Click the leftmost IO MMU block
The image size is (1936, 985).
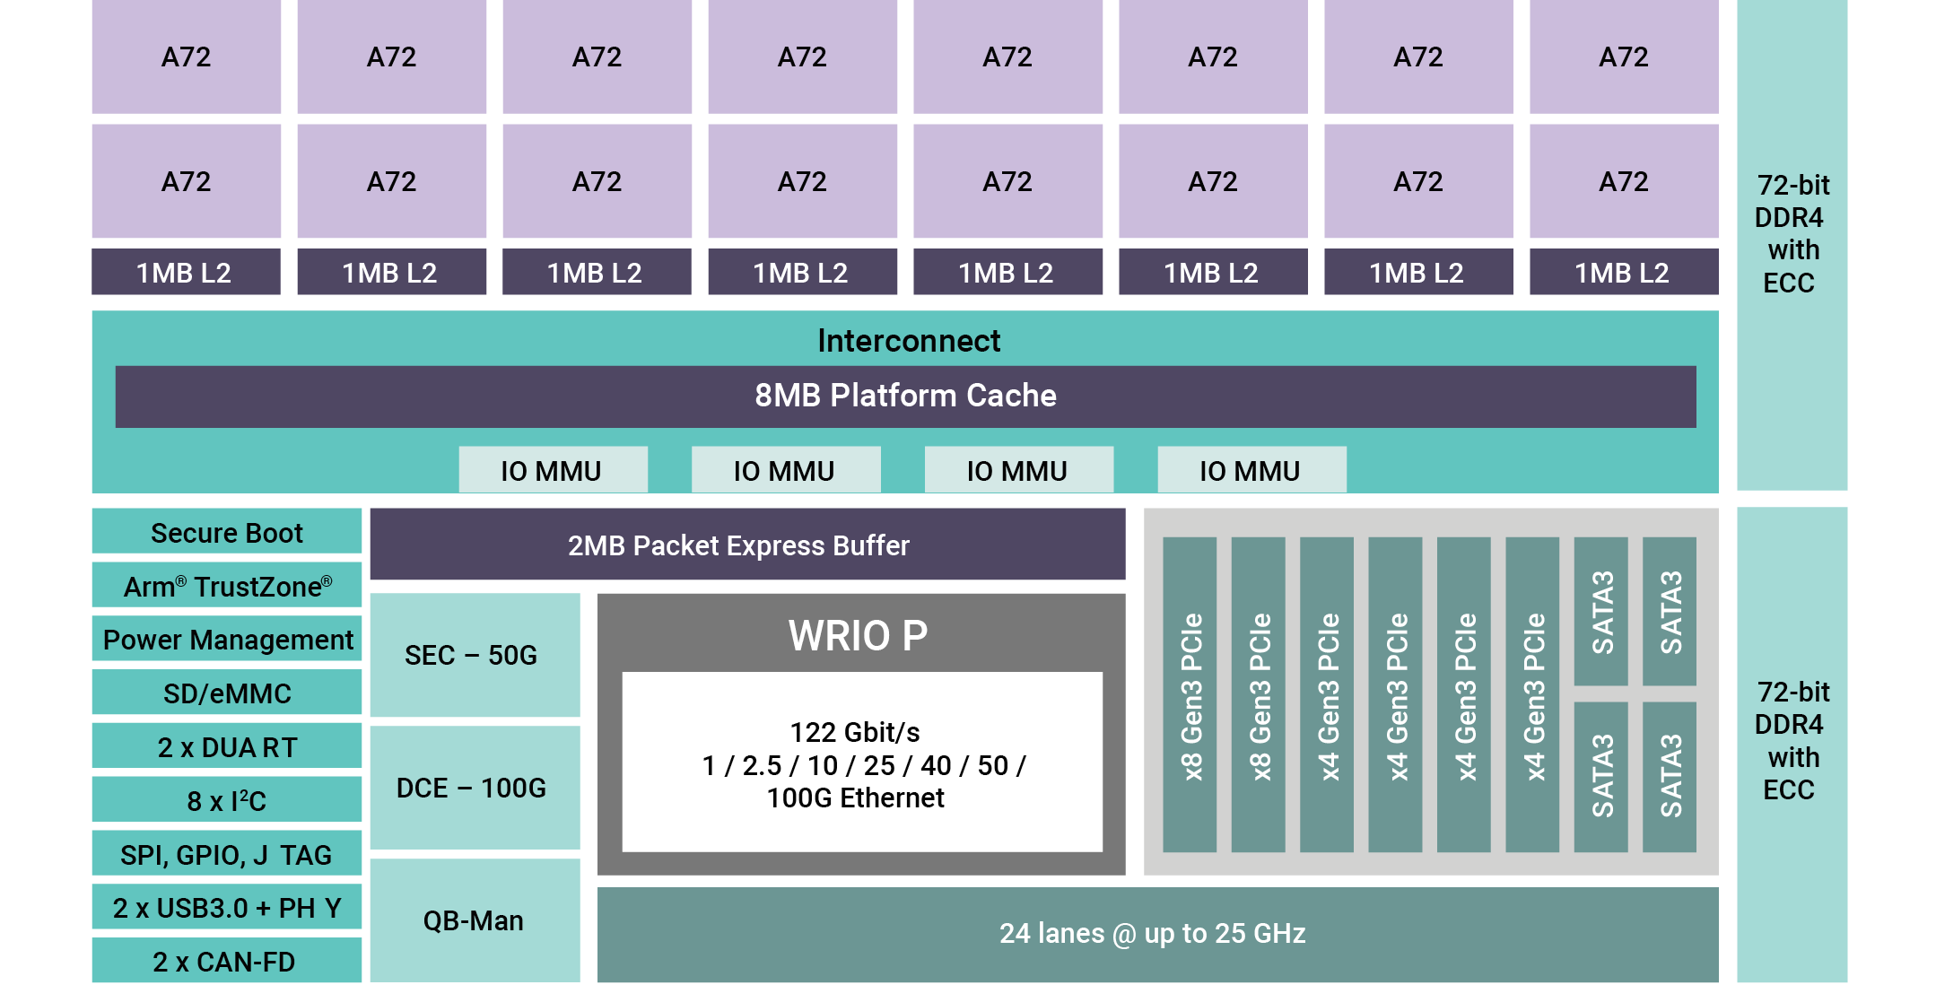pyautogui.click(x=553, y=470)
